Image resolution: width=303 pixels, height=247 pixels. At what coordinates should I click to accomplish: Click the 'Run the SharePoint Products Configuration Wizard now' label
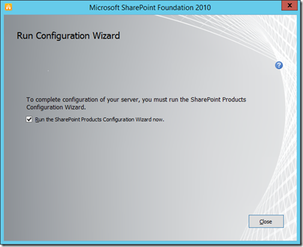coord(100,120)
